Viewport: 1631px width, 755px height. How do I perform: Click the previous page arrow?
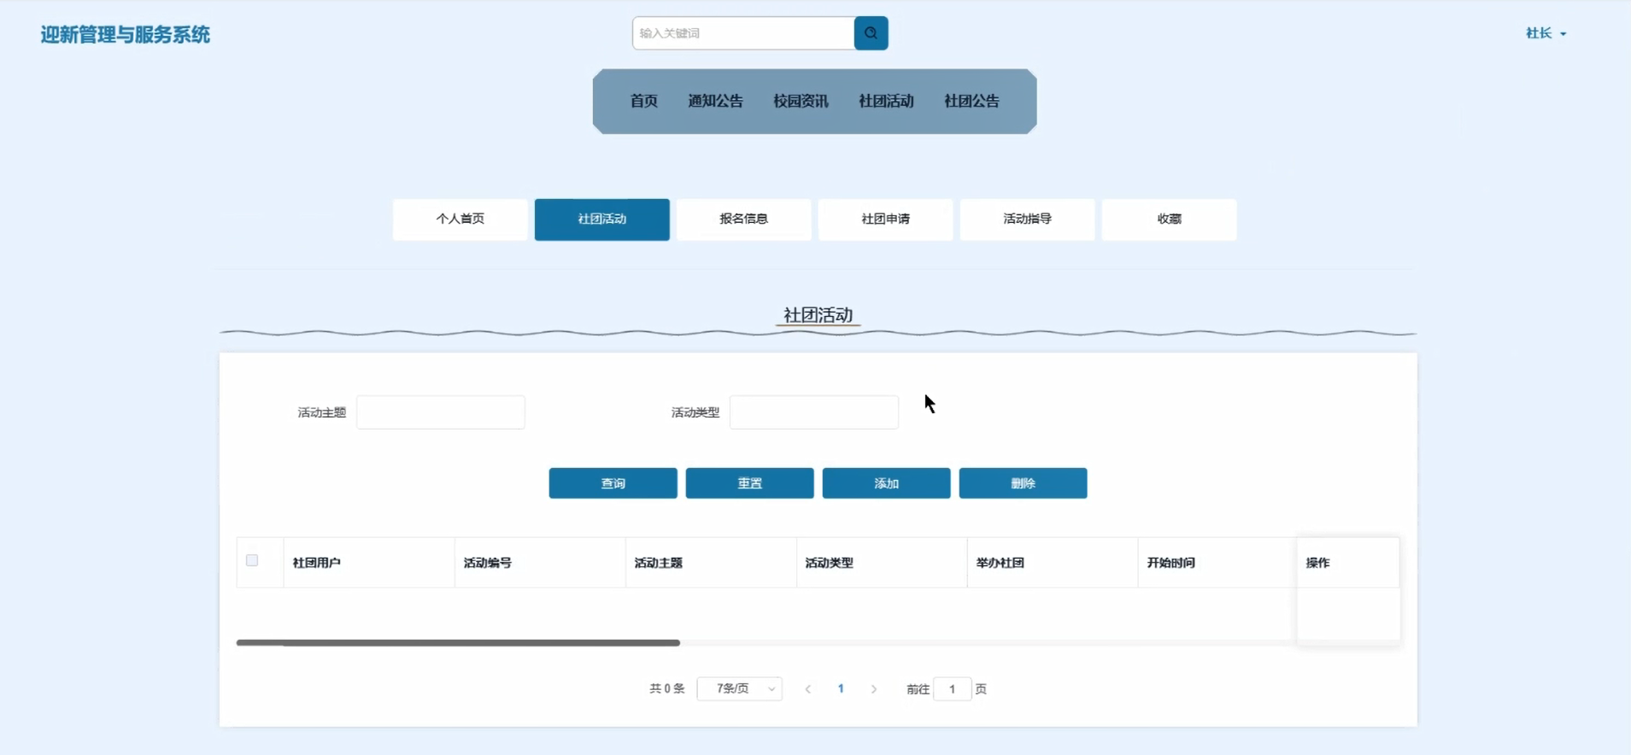tap(807, 688)
